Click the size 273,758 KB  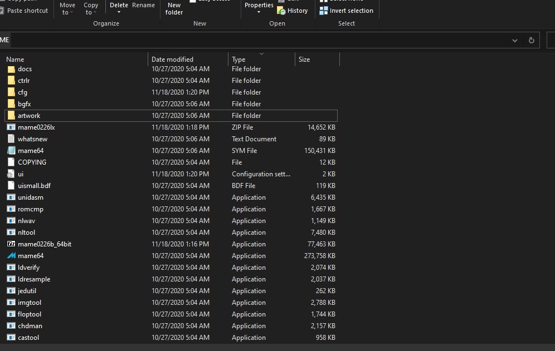click(x=320, y=255)
